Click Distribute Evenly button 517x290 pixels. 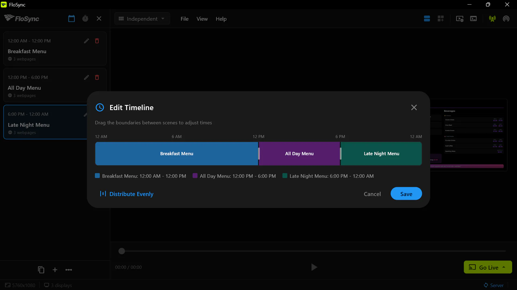pyautogui.click(x=126, y=194)
